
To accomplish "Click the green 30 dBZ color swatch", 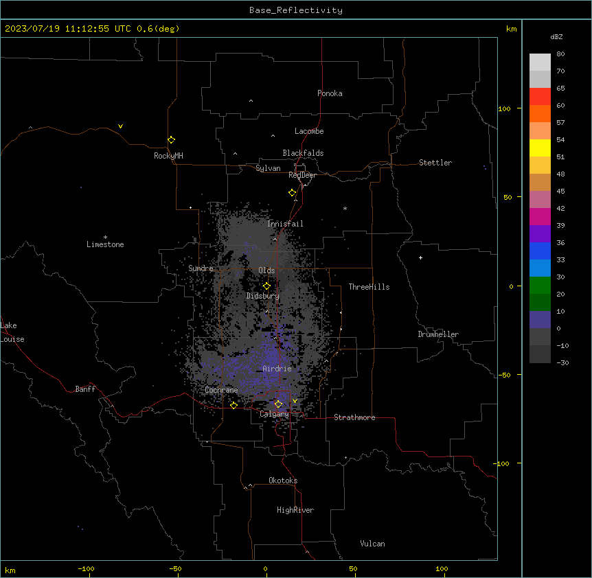I will [540, 286].
